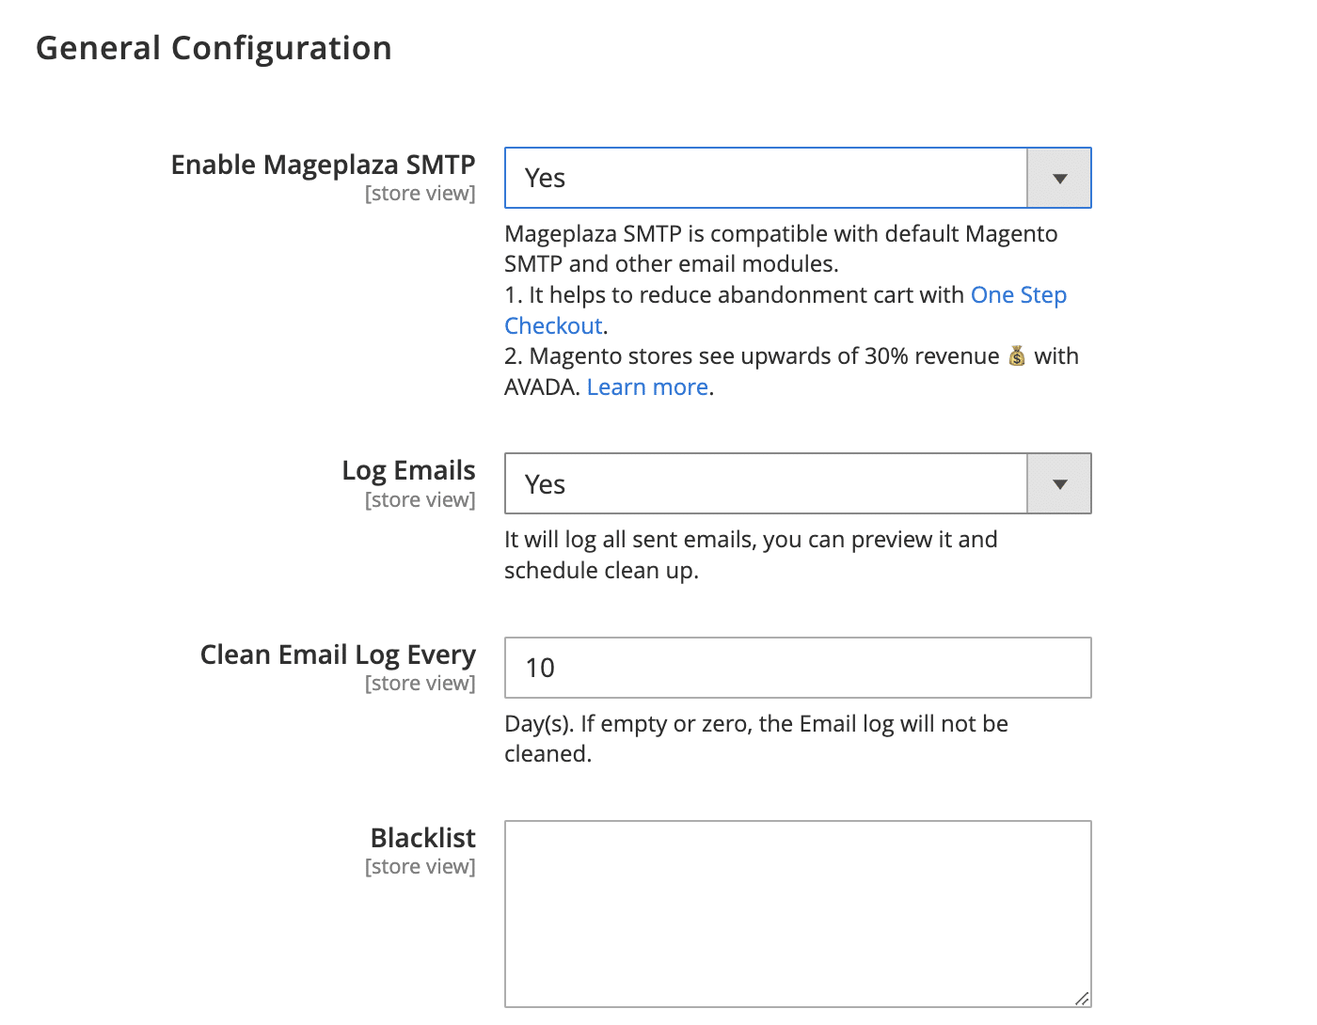This screenshot has width=1317, height=1025.
Task: Click the gray arrow button beside the first Yes
Action: click(x=1058, y=178)
